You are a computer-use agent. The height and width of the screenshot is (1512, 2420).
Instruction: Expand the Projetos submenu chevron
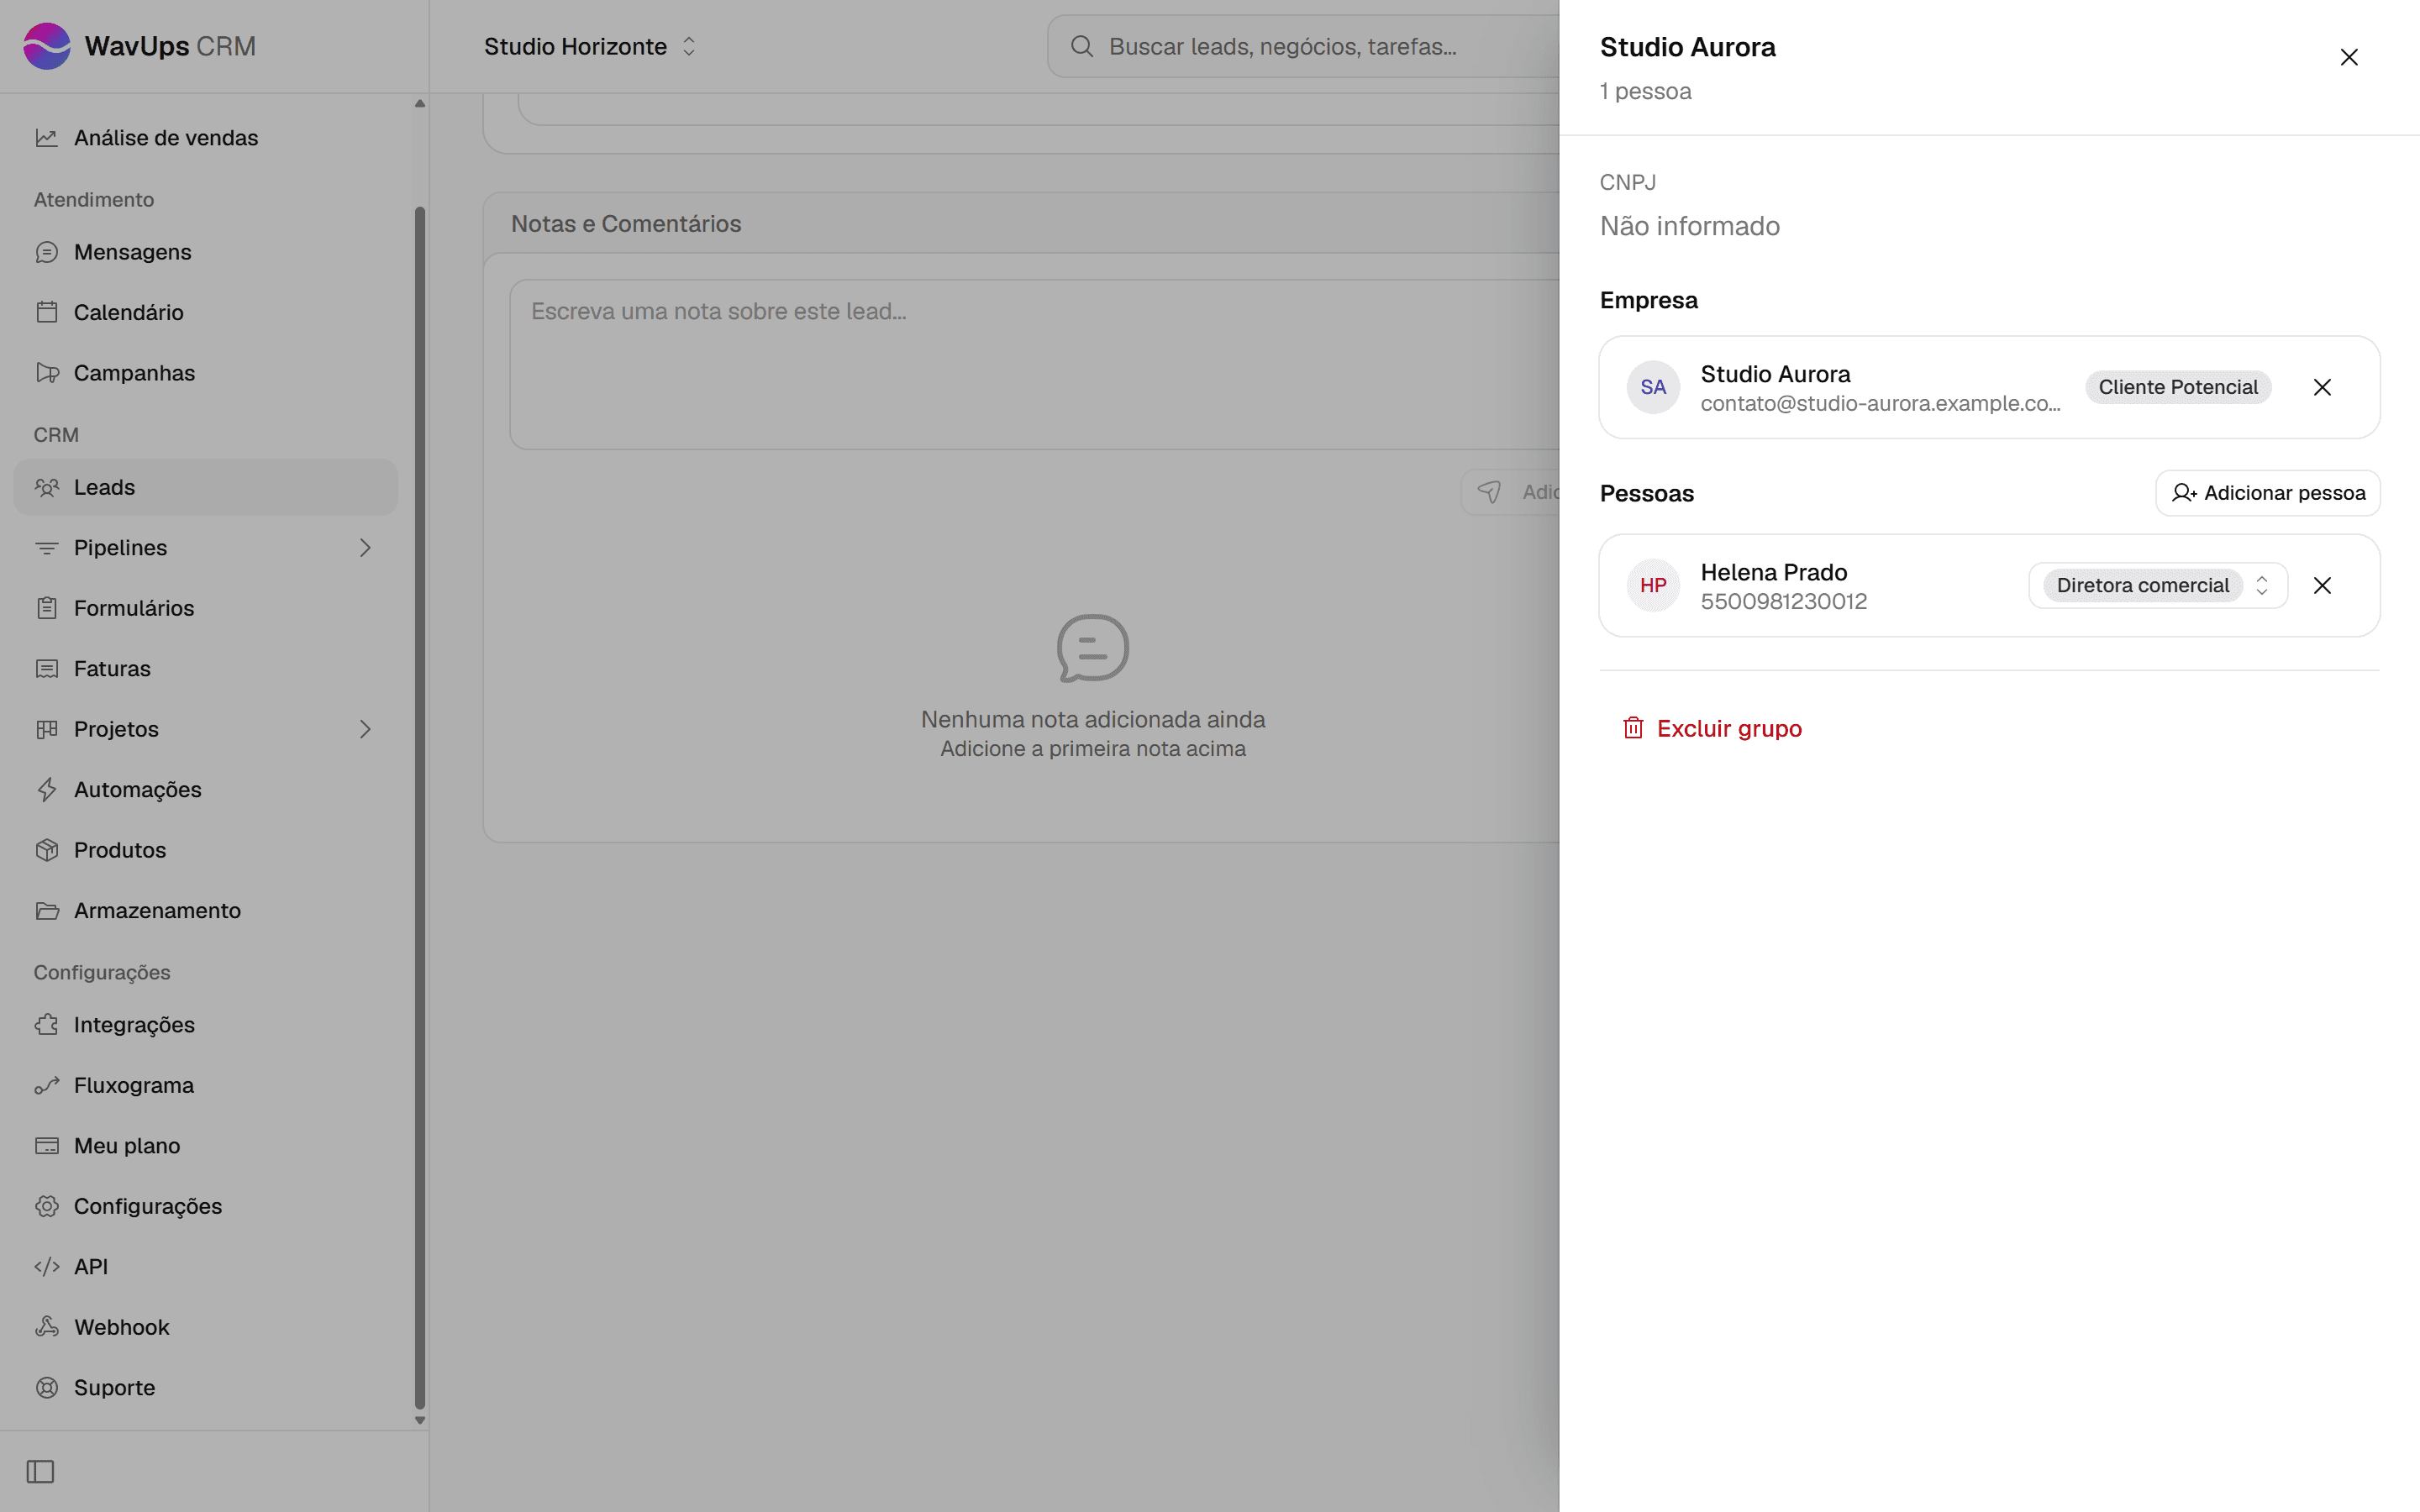click(x=365, y=729)
